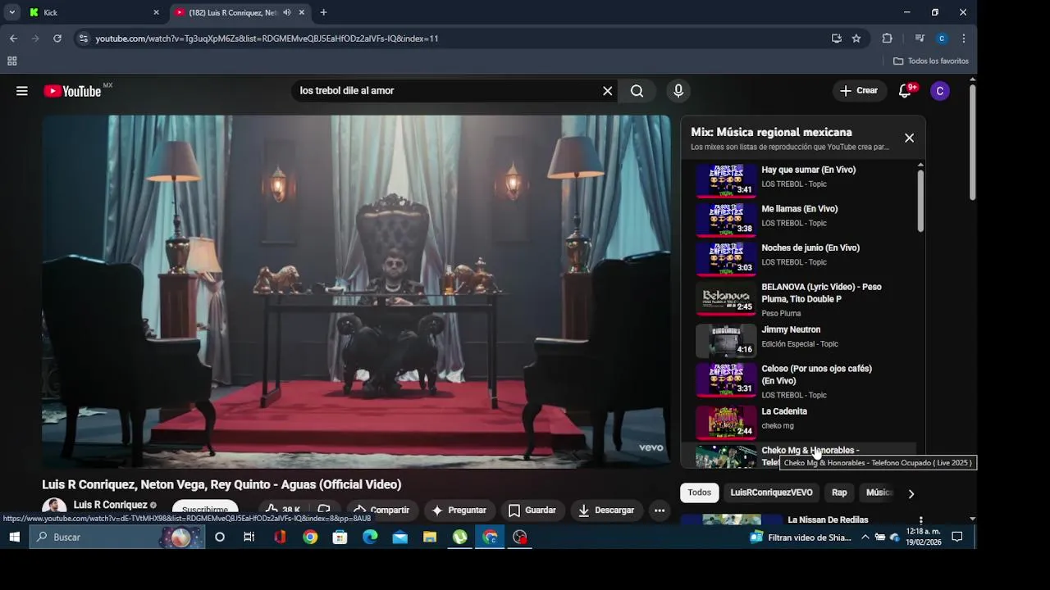This screenshot has width=1050, height=590.
Task: Subscribe using the Suscribirme button
Action: tap(205, 509)
